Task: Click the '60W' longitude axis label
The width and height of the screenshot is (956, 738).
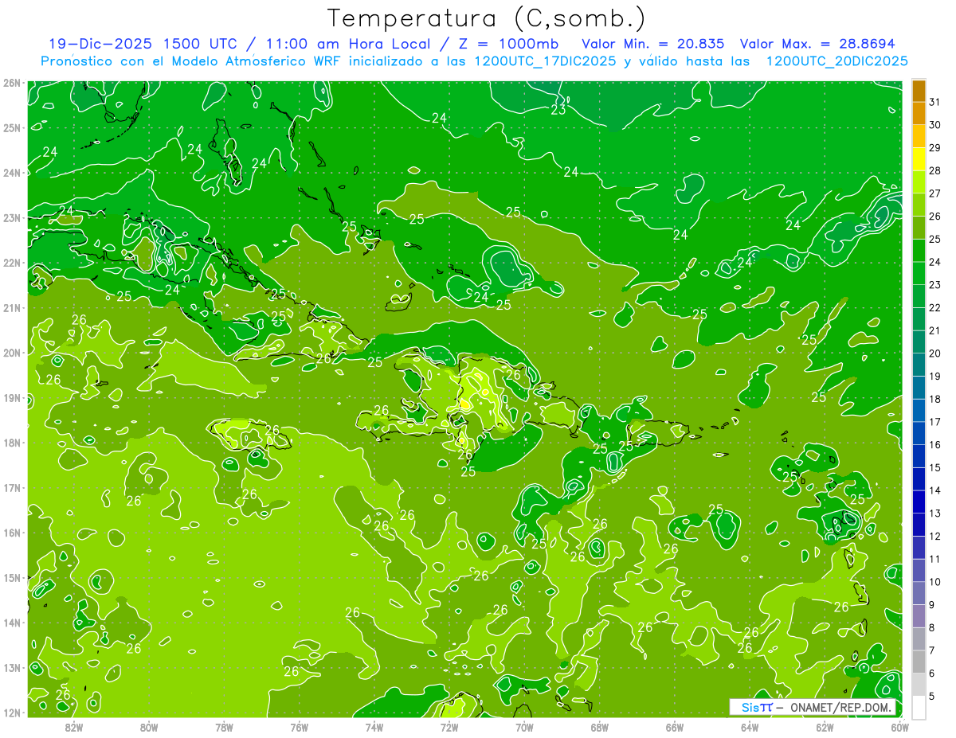Action: coord(900,727)
